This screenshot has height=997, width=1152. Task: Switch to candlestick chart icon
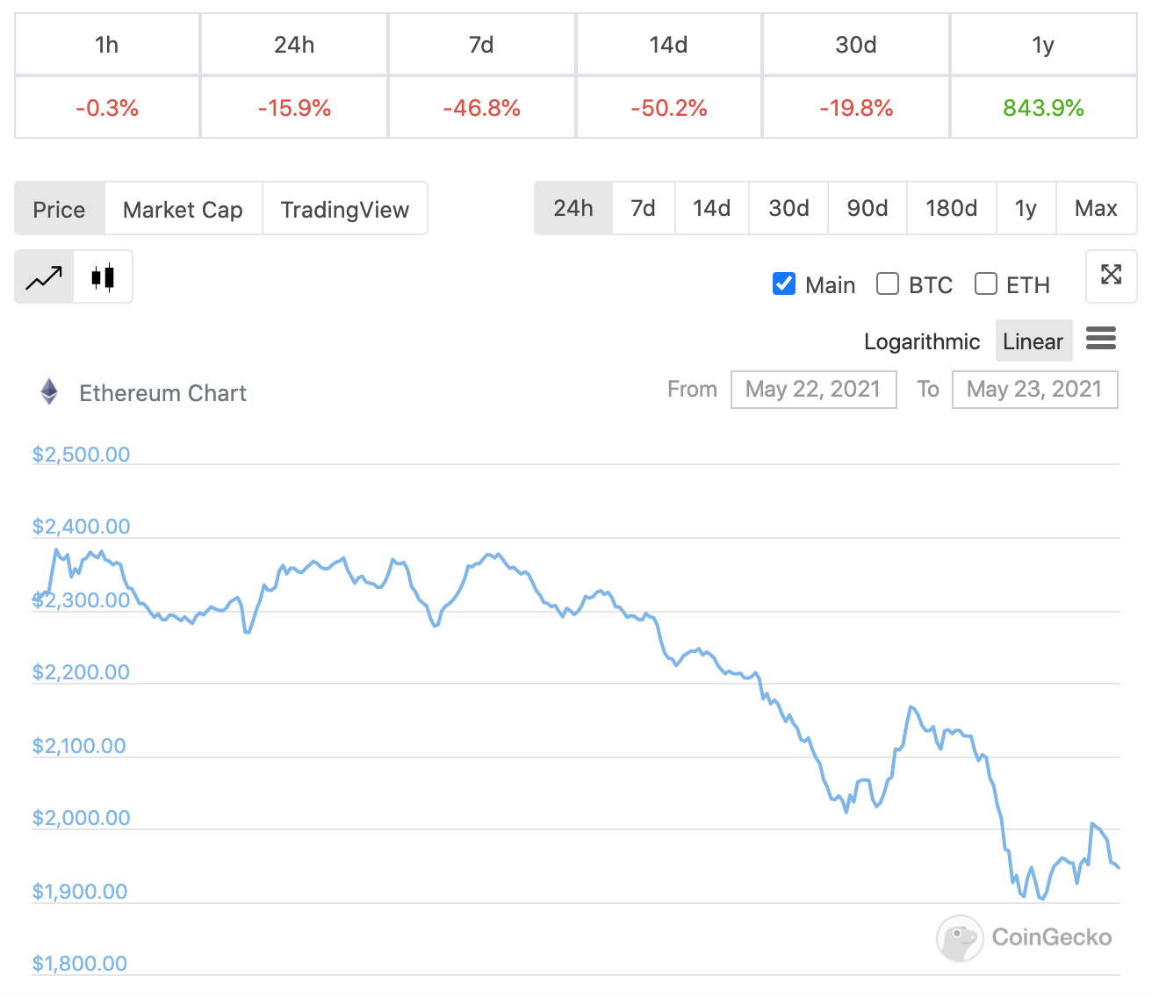point(103,277)
